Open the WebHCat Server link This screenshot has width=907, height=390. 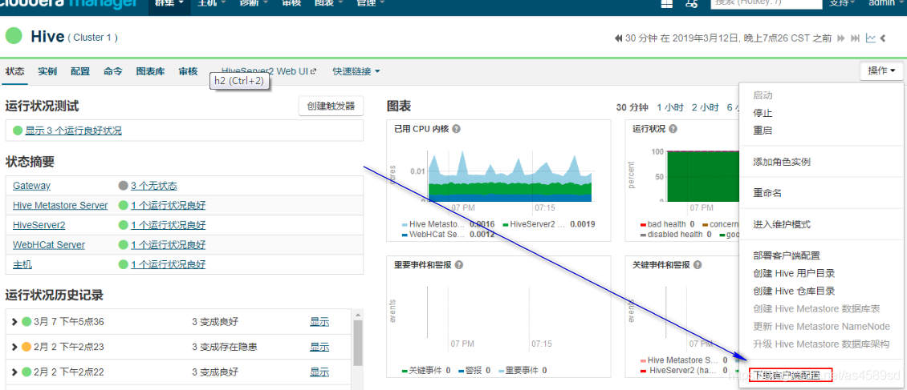point(49,244)
